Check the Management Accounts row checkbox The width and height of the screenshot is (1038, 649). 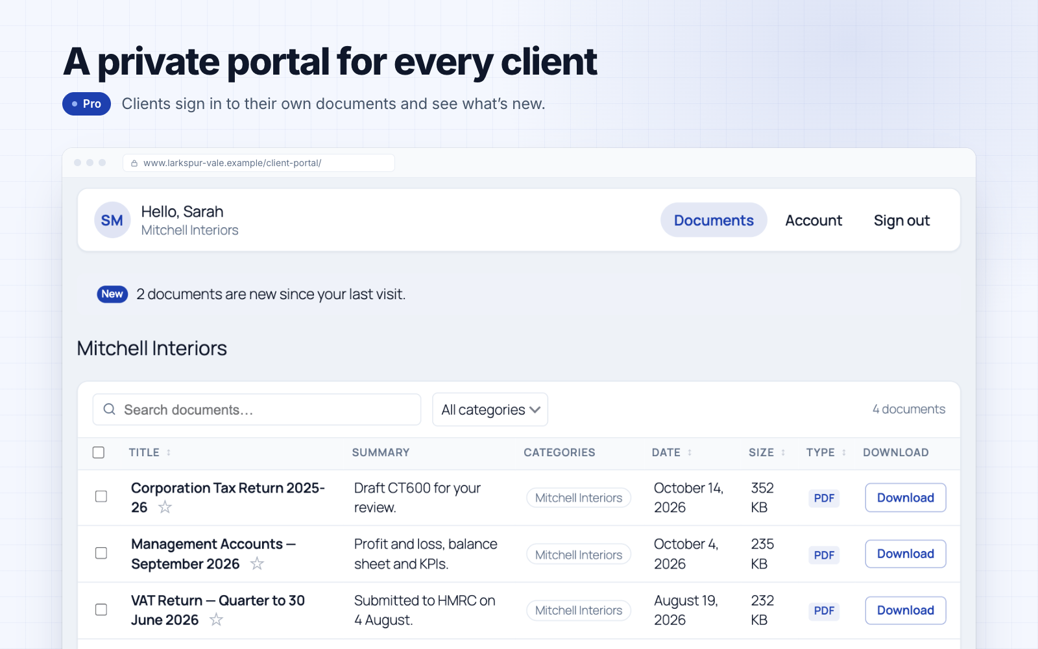(101, 553)
